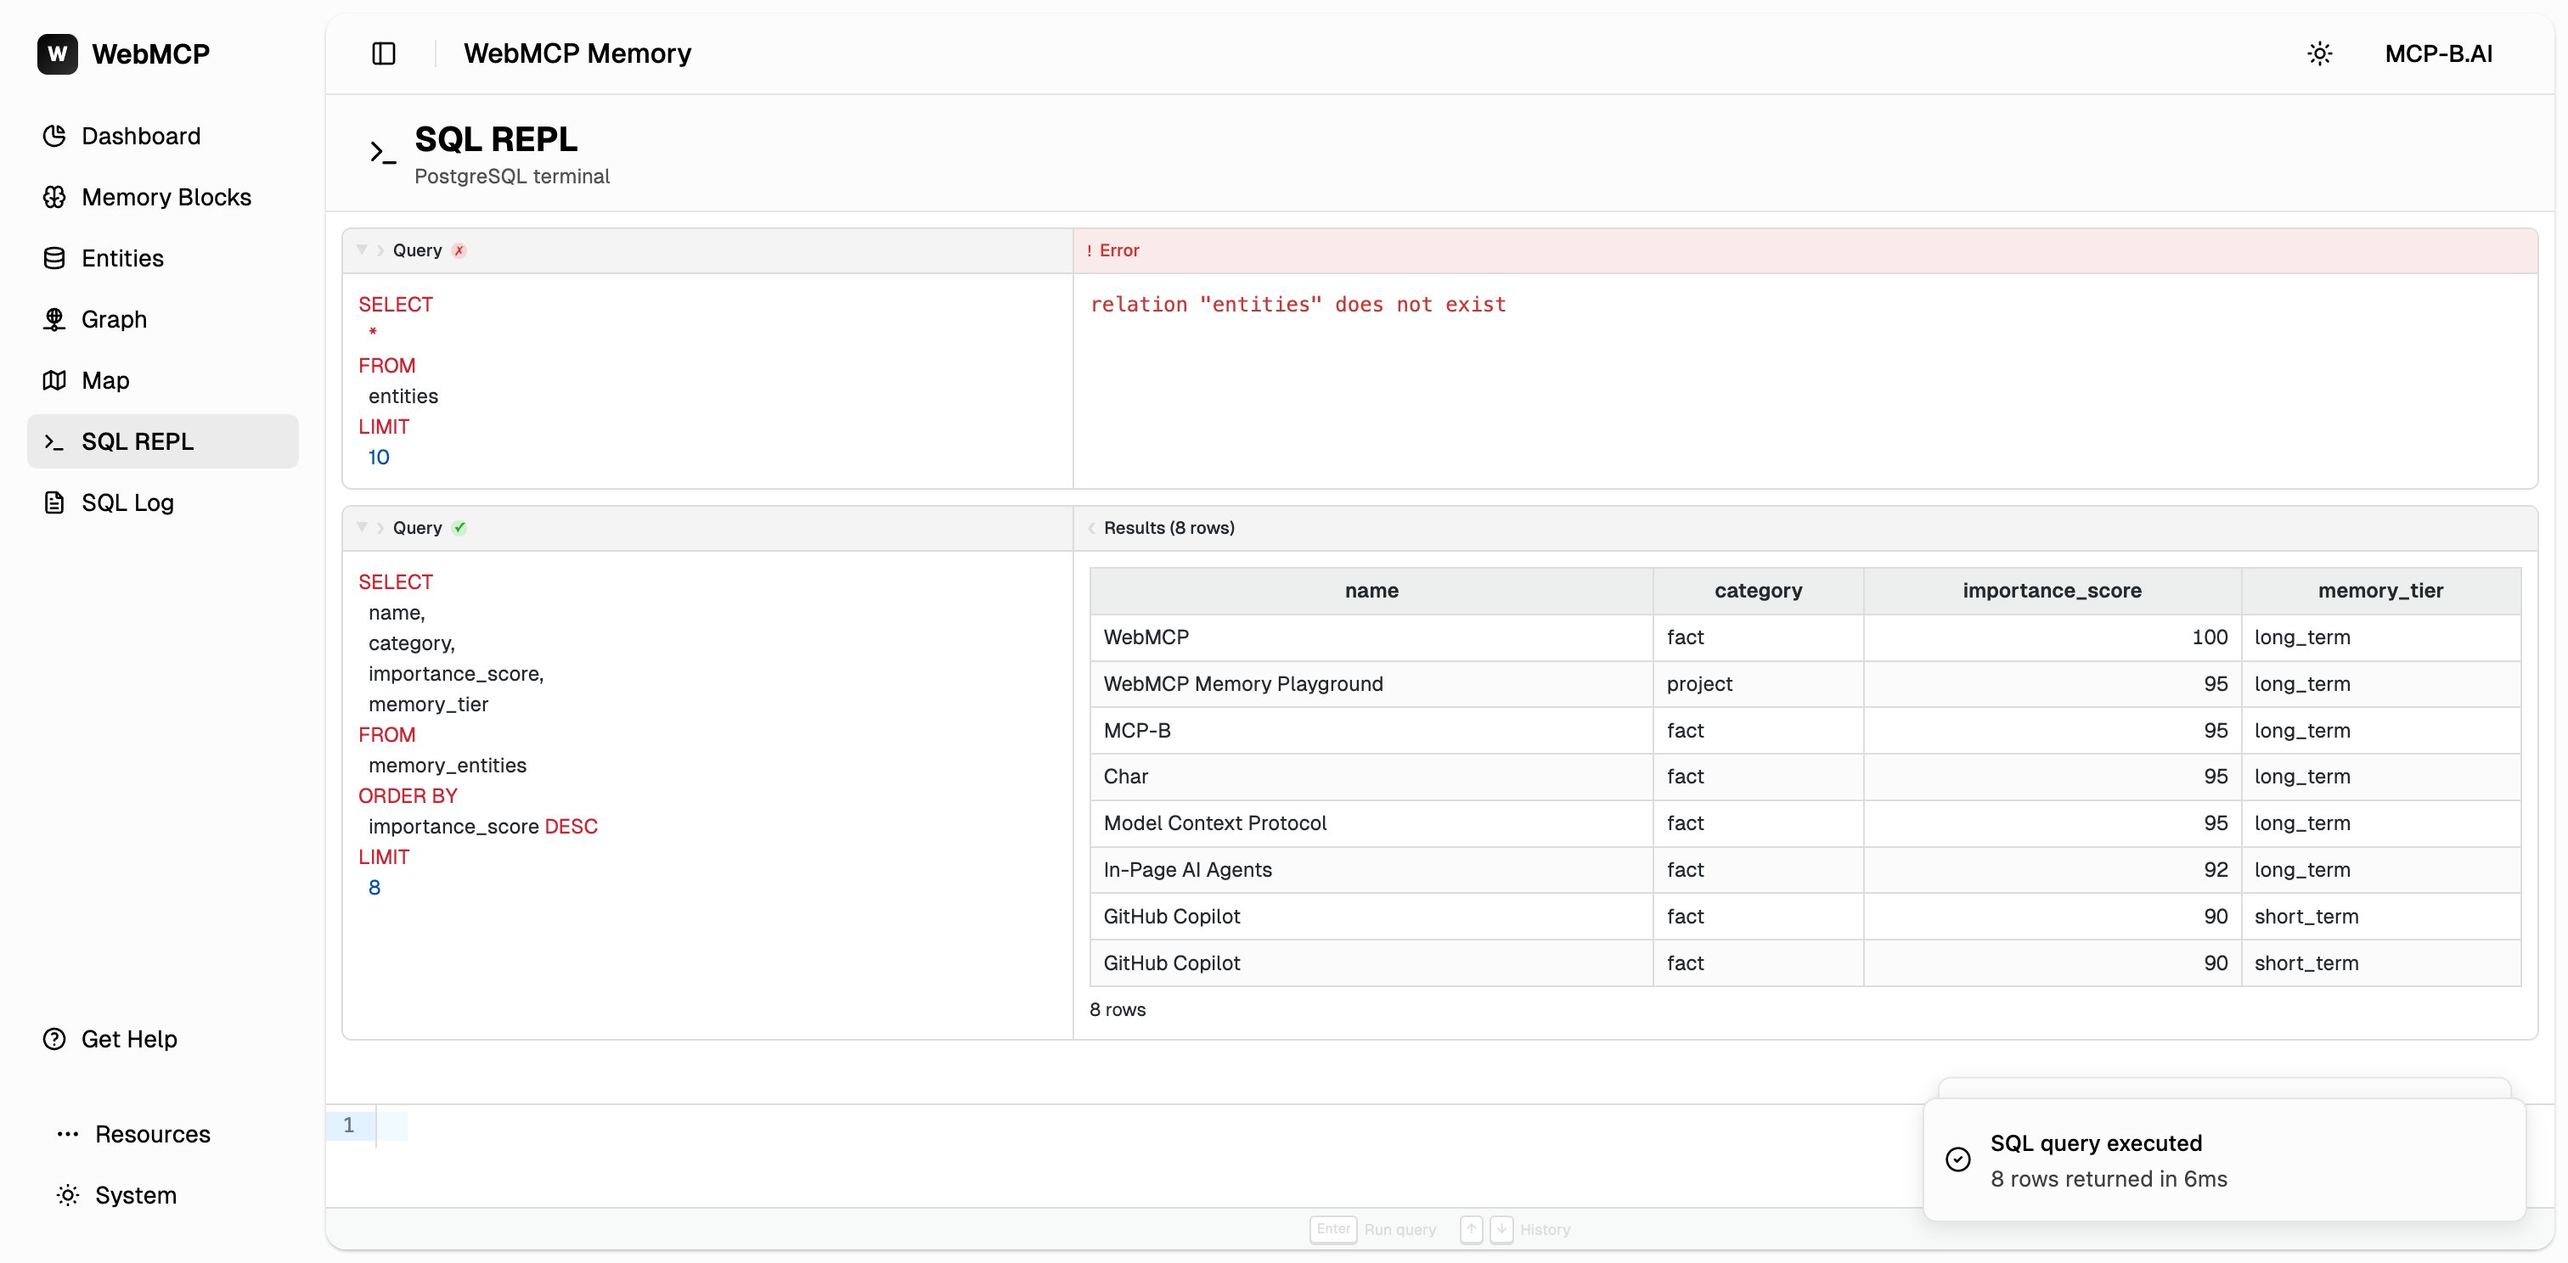The width and height of the screenshot is (2568, 1263).
Task: Click the Get Help question mark icon
Action: point(55,1039)
